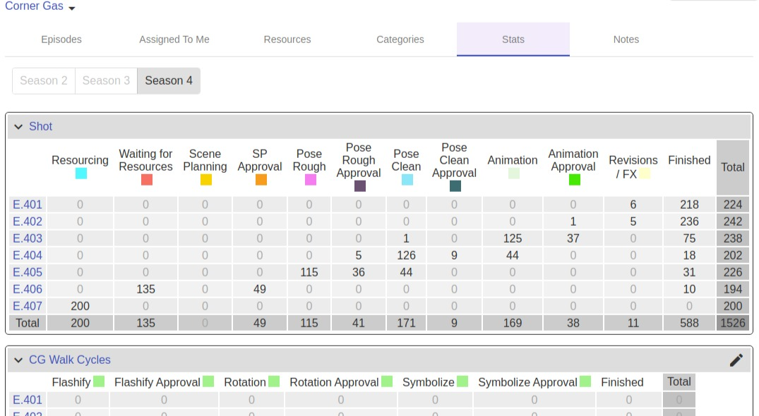This screenshot has height=416, width=759.
Task: Select the Season 3 button
Action: (106, 80)
